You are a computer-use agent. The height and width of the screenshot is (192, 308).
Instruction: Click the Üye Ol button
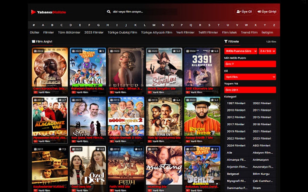click(244, 12)
